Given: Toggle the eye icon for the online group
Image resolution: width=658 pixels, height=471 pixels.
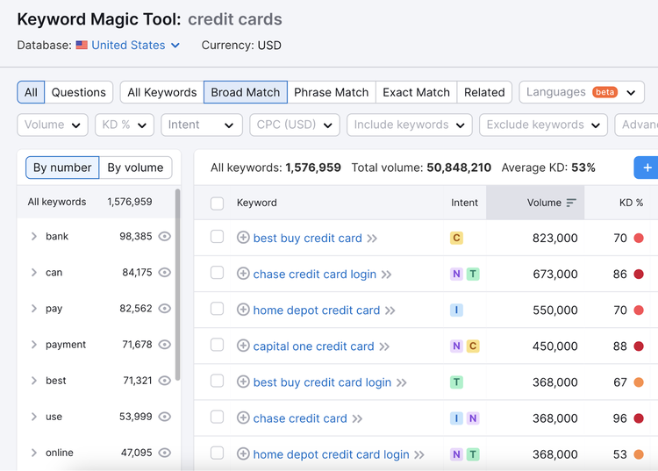Looking at the screenshot, I should pos(165,453).
